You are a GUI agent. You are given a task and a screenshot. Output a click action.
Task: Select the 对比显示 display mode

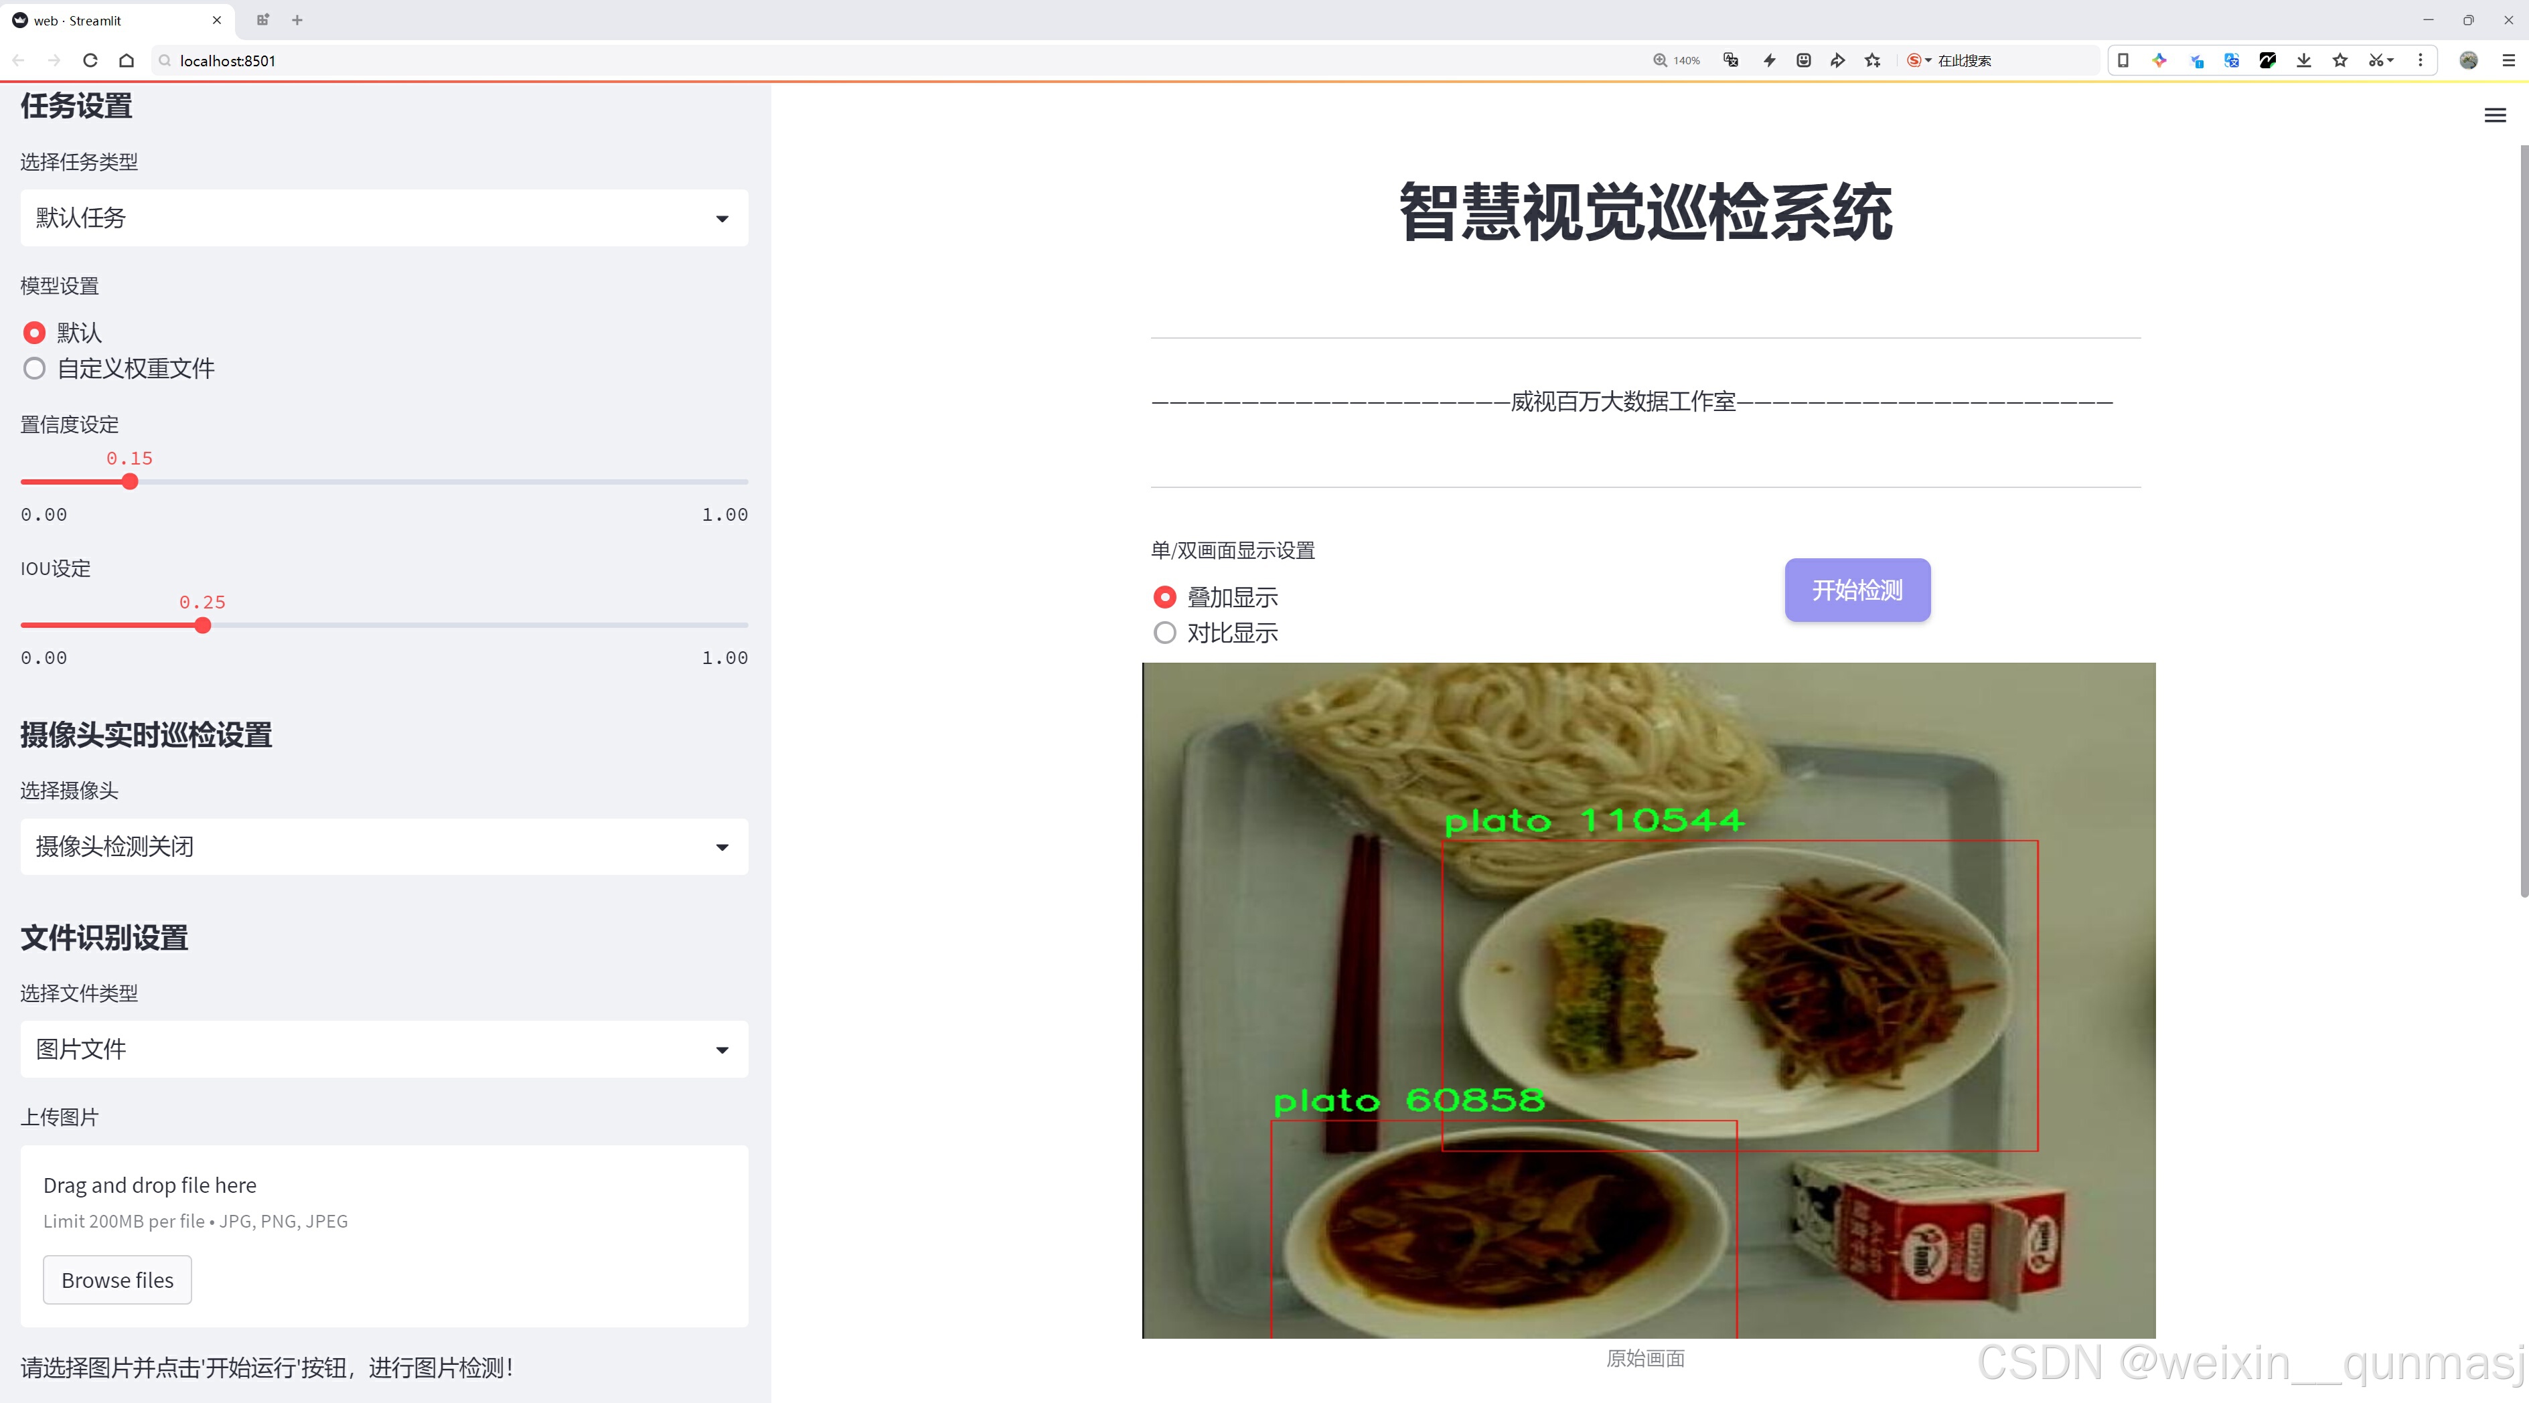[x=1164, y=633]
